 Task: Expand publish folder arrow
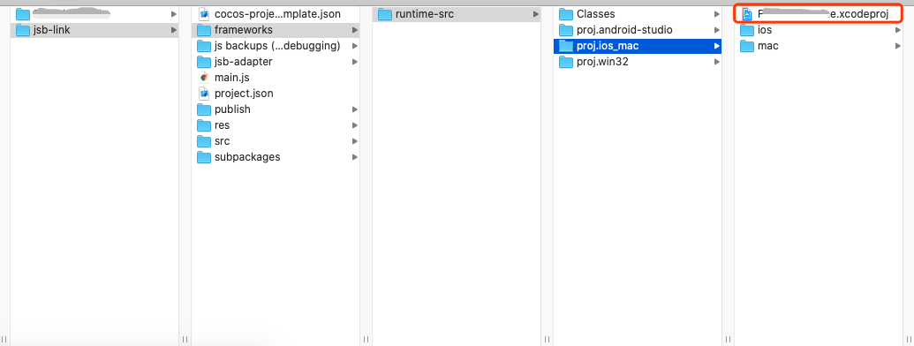pos(355,109)
